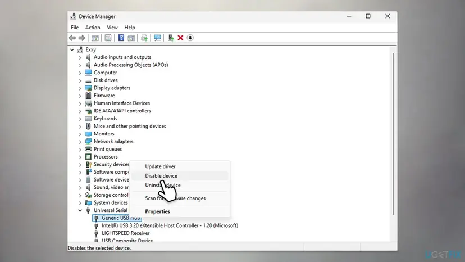
Task: Expand Audio inputs and outputs node
Action: (80, 57)
